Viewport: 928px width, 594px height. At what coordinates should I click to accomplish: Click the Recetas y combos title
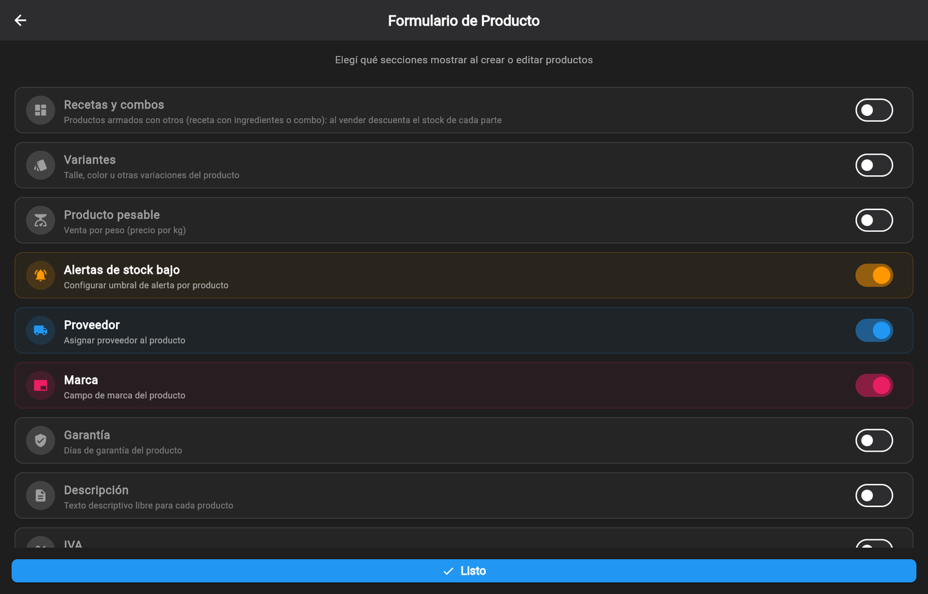pyautogui.click(x=114, y=105)
